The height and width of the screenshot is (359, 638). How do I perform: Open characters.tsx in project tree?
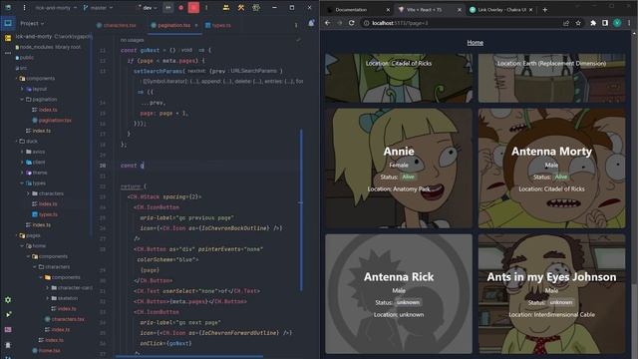pyautogui.click(x=64, y=319)
